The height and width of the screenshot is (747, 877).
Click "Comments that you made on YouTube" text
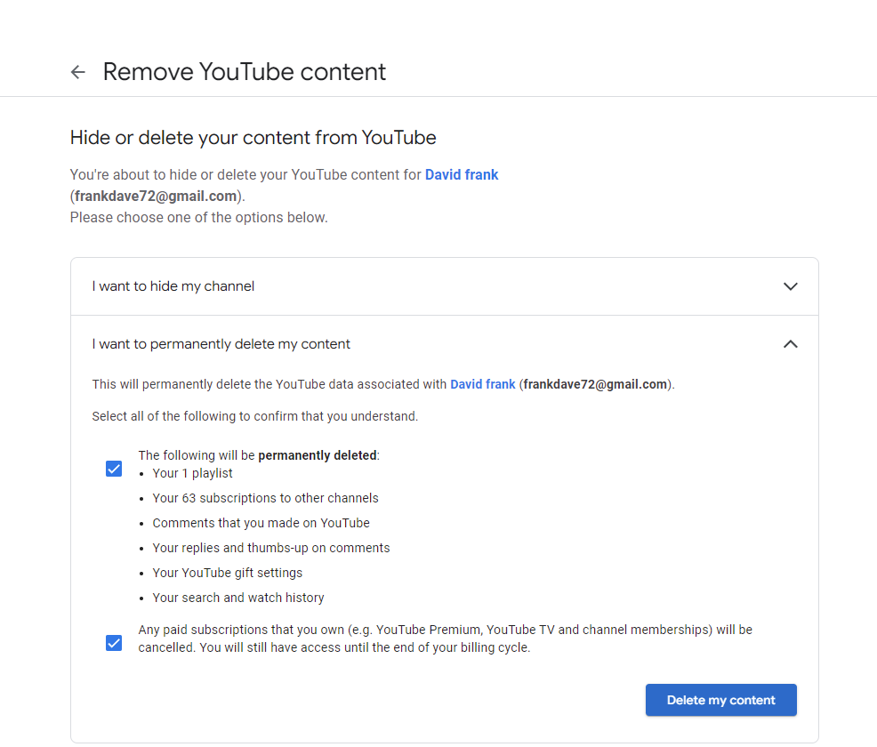(x=261, y=524)
